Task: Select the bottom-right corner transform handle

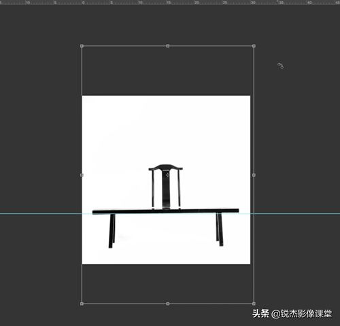Action: tap(254, 304)
